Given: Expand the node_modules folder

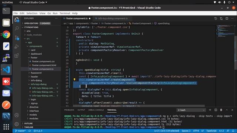Looking at the screenshot, I should 41,35.
